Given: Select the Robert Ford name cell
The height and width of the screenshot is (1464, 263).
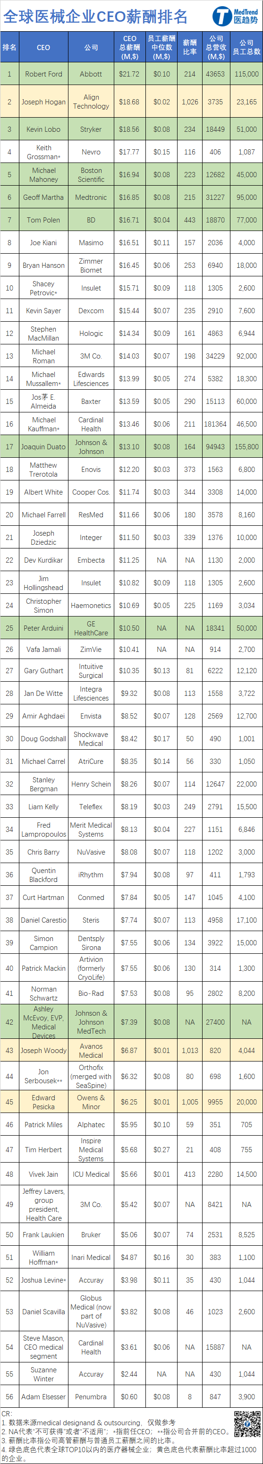Looking at the screenshot, I should pyautogui.click(x=43, y=74).
